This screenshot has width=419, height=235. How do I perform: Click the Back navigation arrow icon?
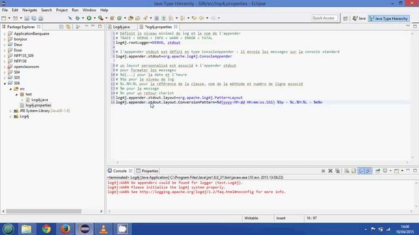[x=202, y=18]
